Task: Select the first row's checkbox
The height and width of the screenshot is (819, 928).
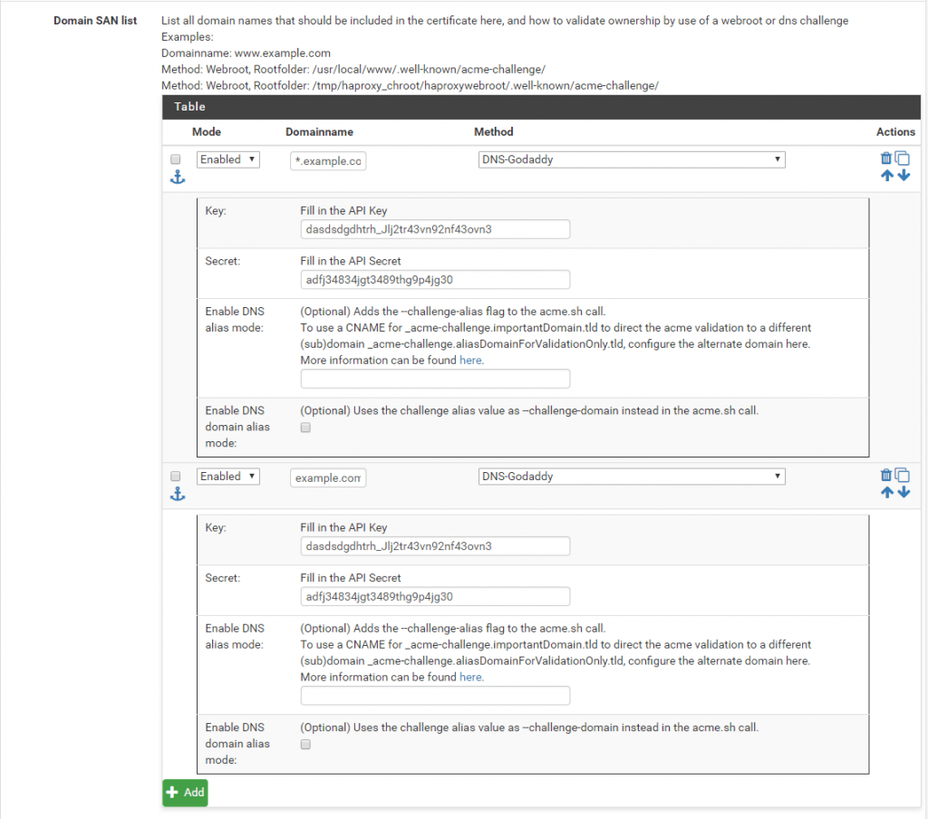Action: click(176, 159)
